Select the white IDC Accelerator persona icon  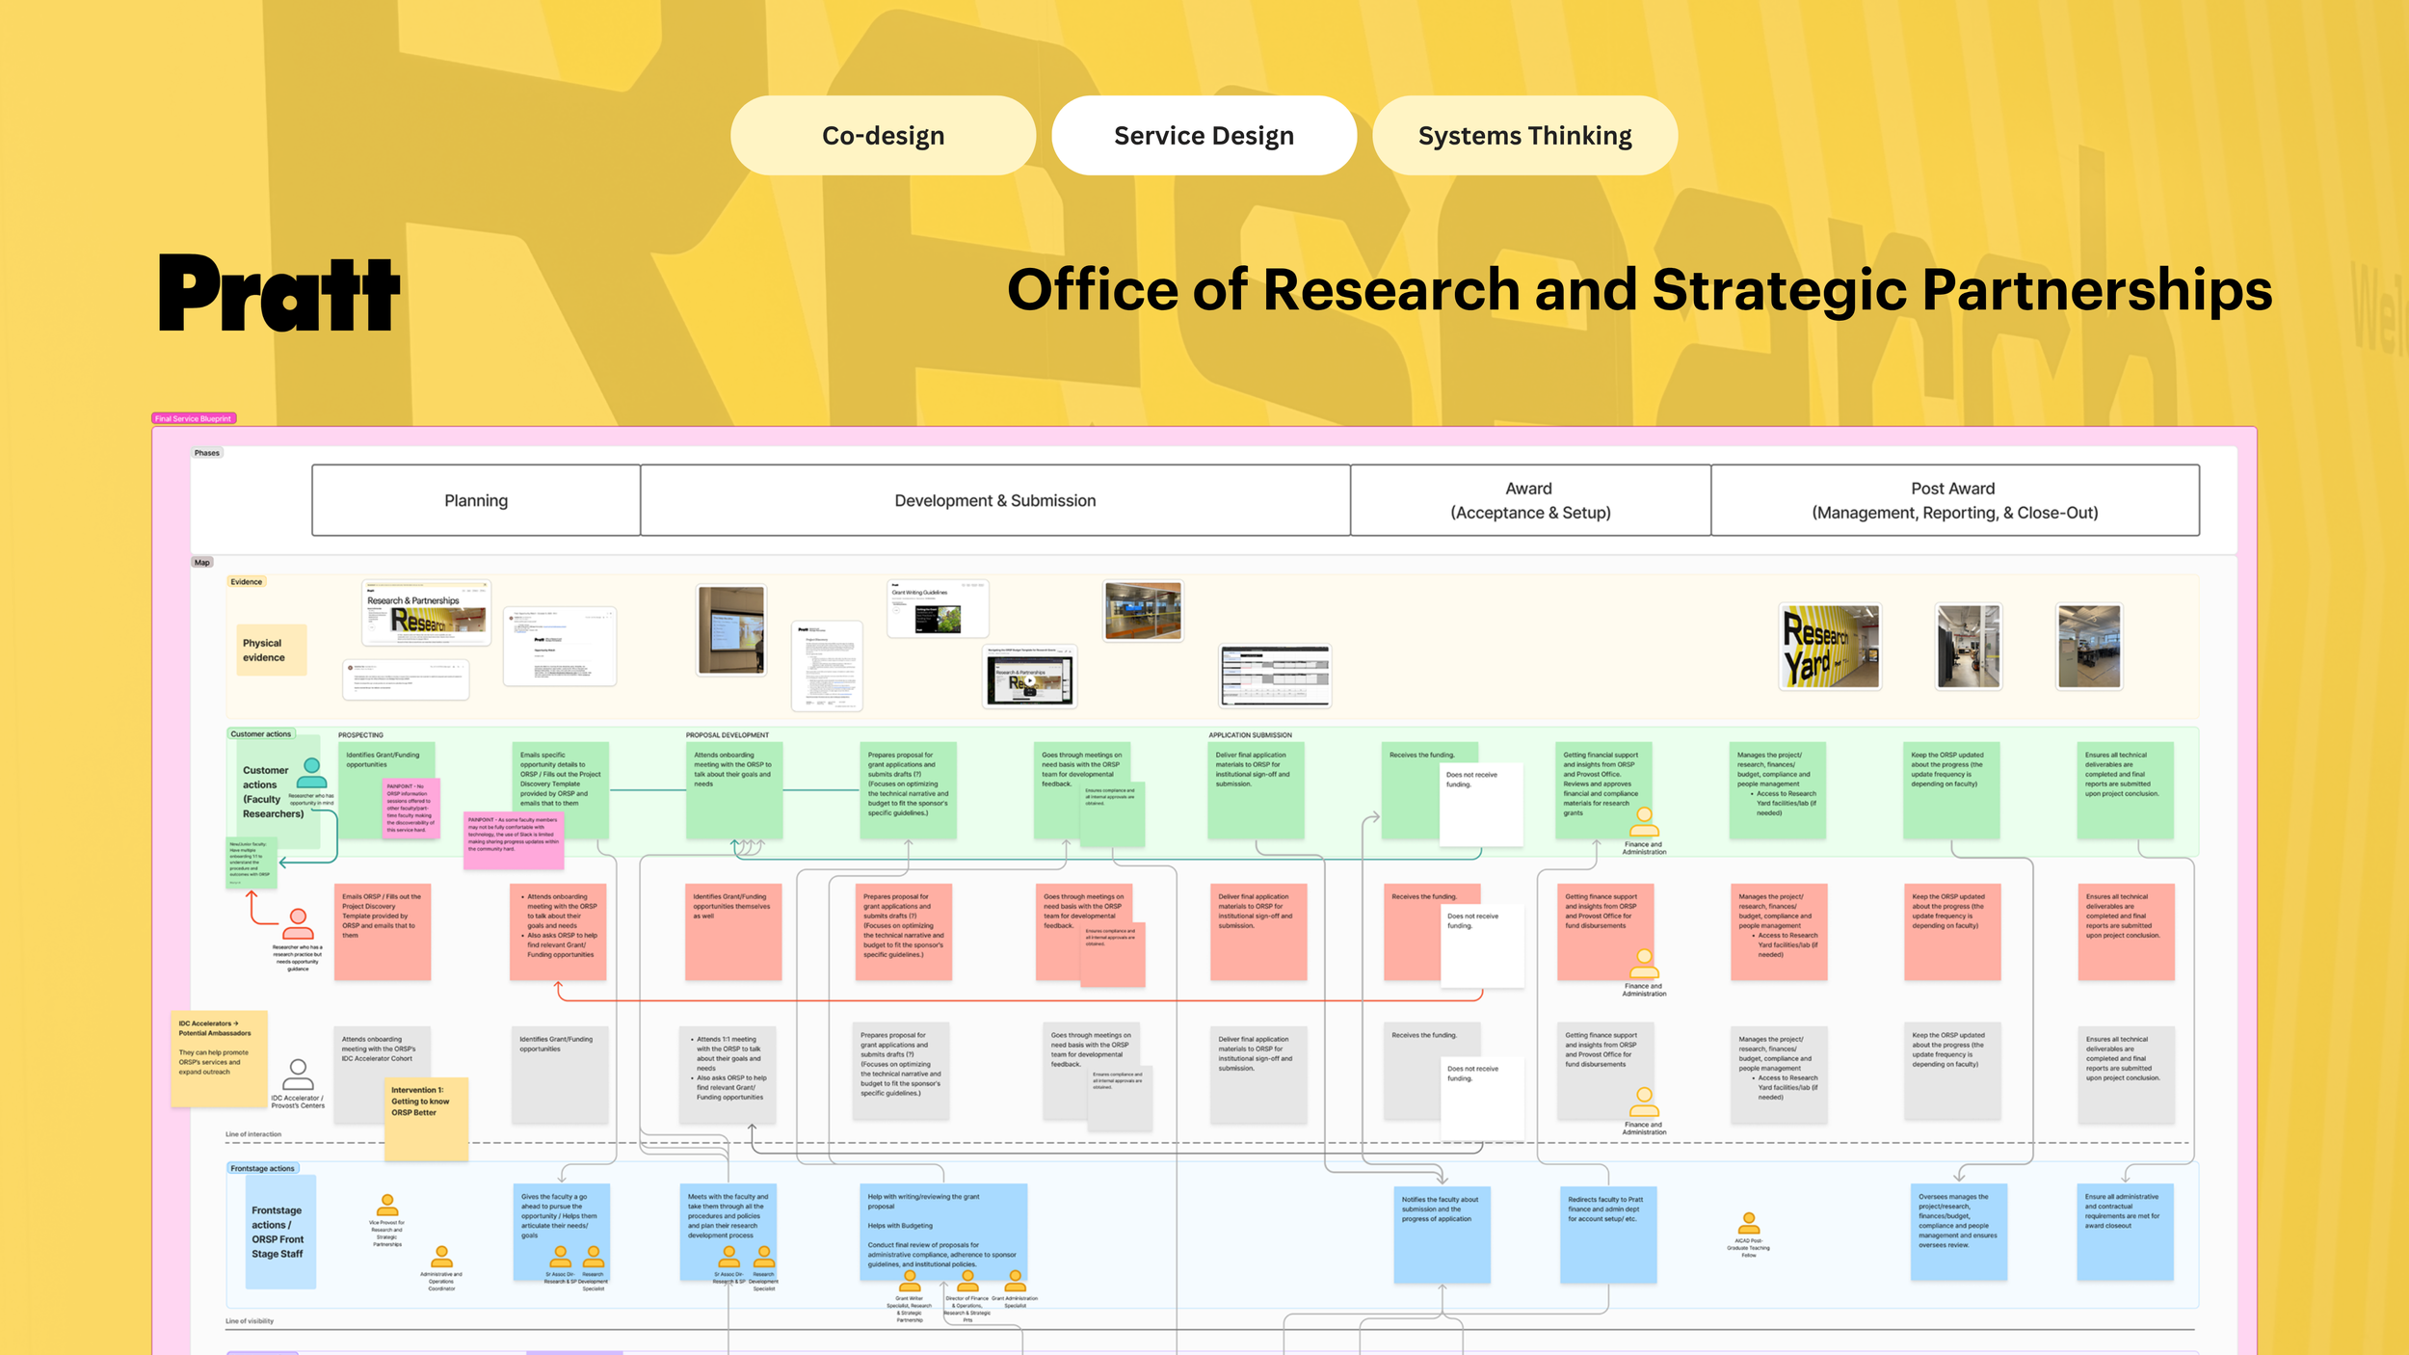pos(298,1074)
